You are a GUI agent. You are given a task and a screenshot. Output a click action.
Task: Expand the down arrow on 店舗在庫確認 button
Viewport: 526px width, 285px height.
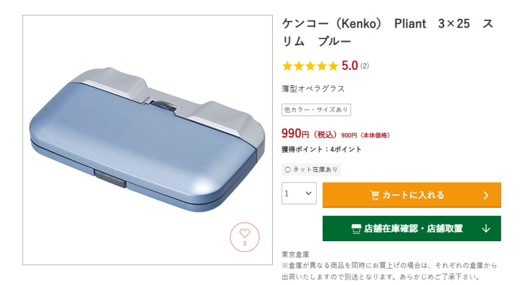coord(486,229)
